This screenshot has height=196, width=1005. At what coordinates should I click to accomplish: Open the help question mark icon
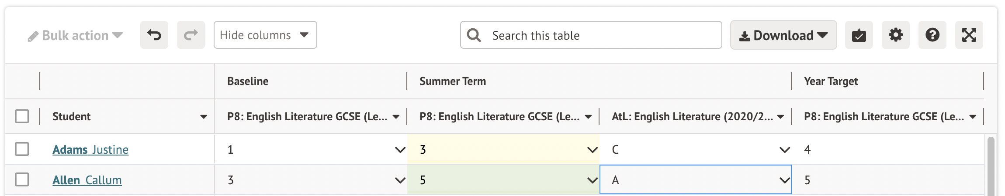tap(932, 35)
